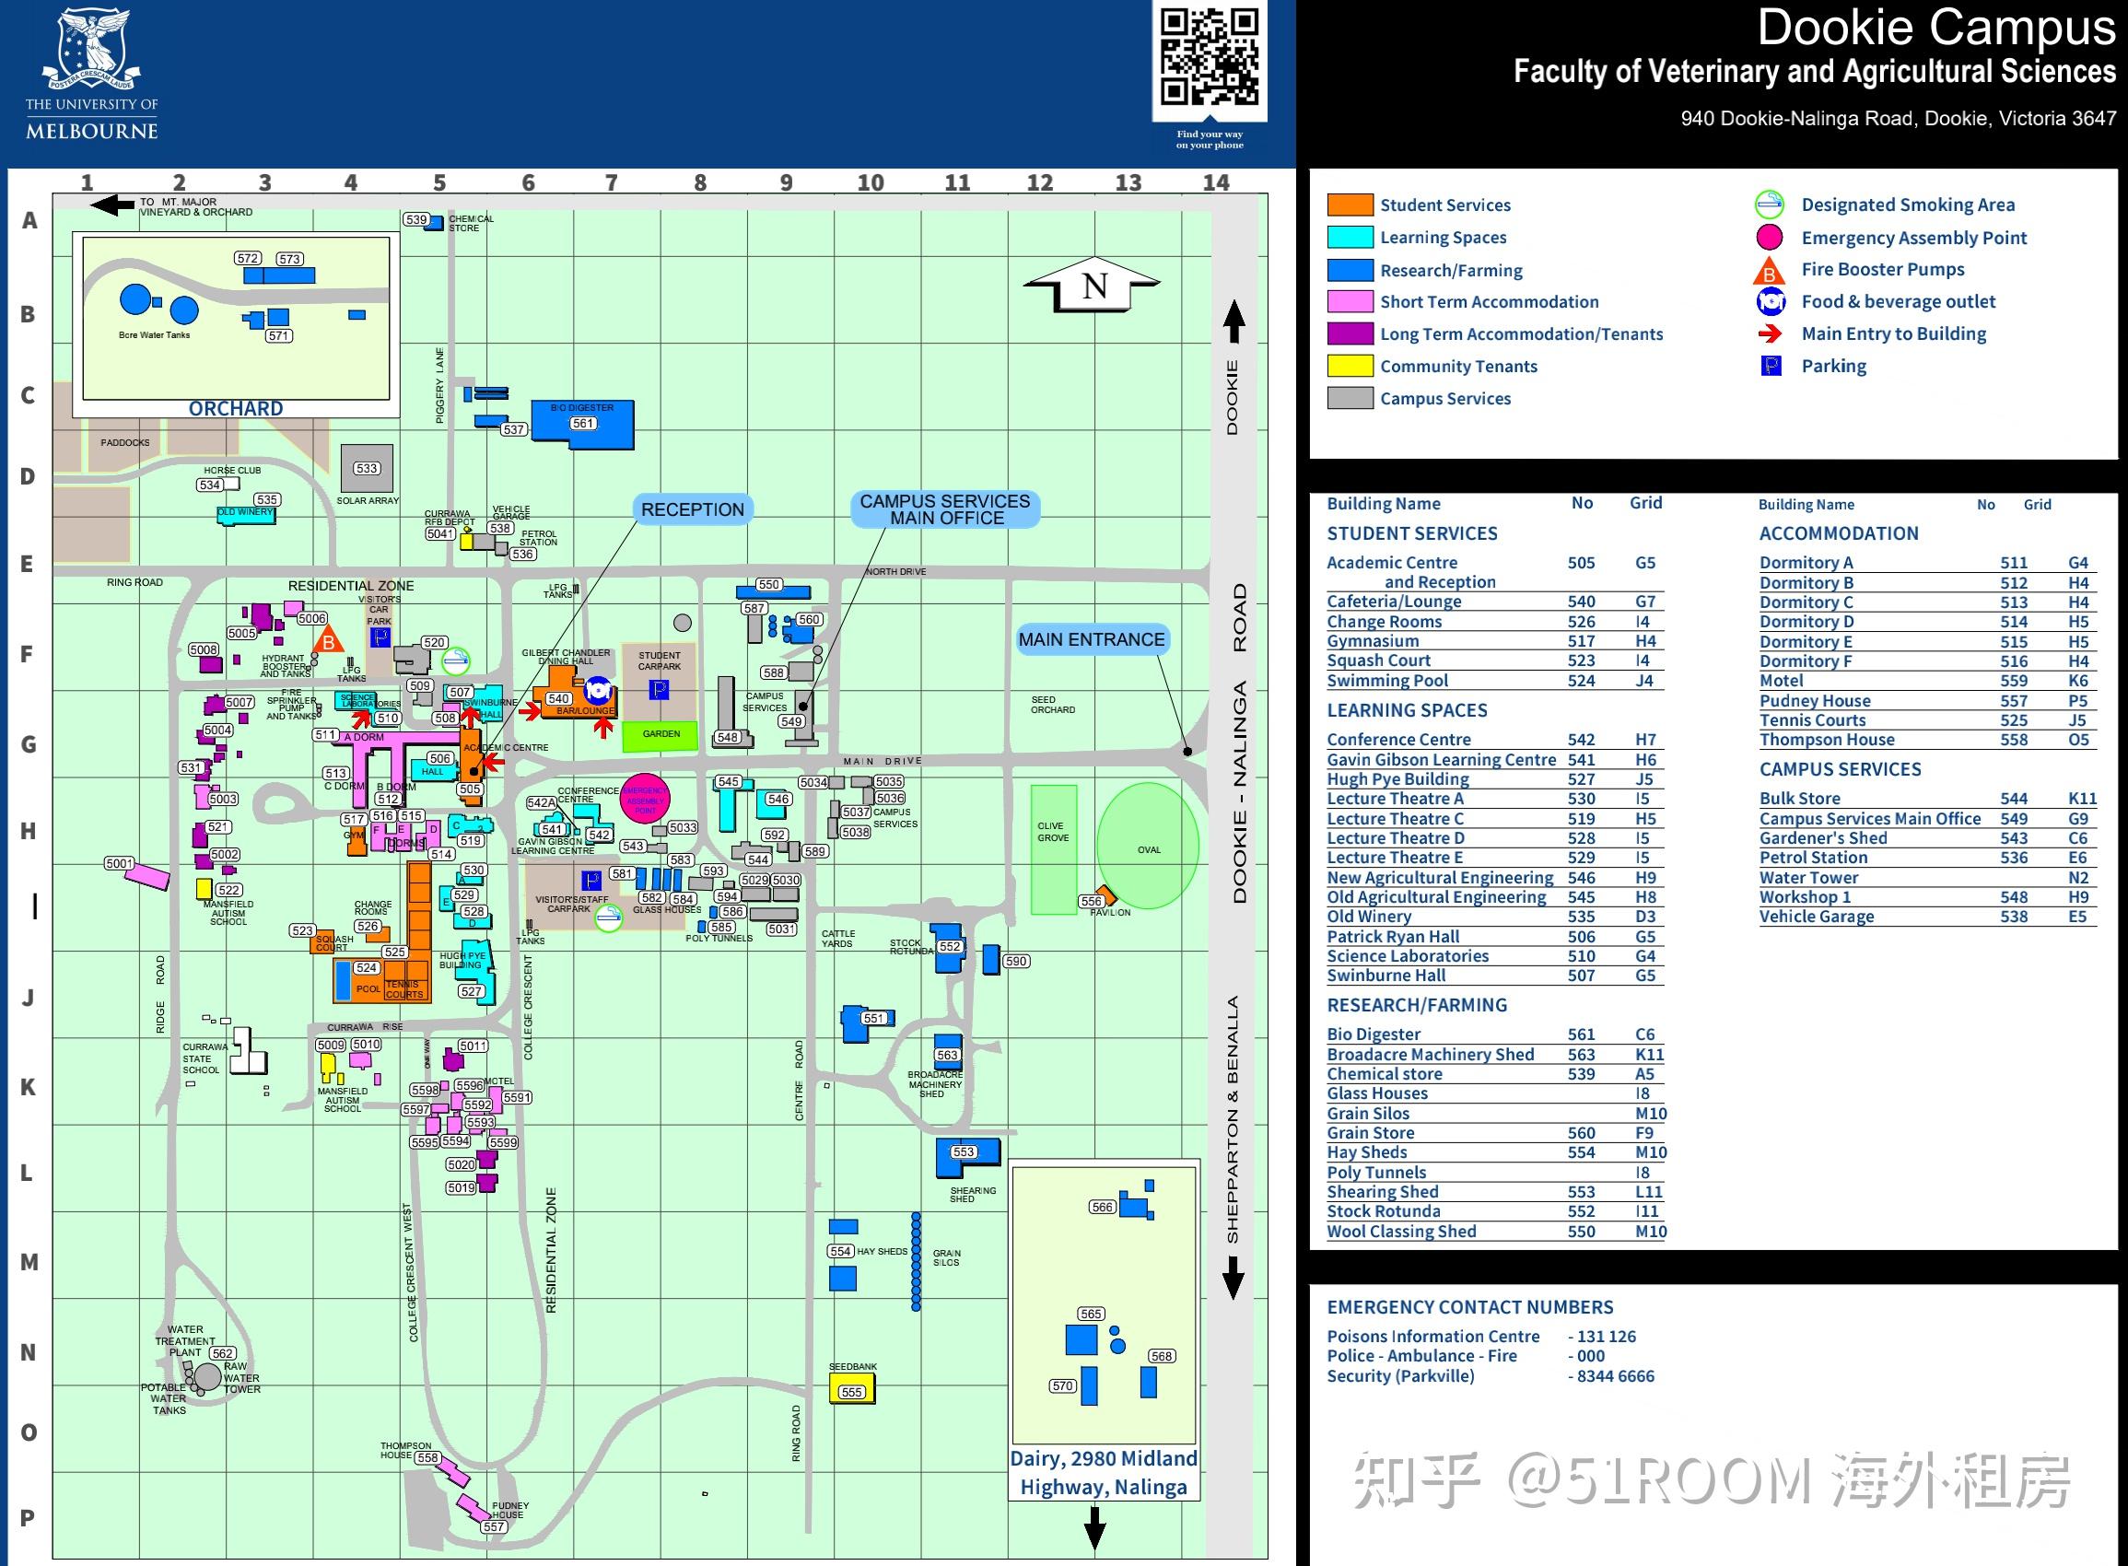Click the Campus Services Main Office callout
This screenshot has width=2128, height=1566.
pyautogui.click(x=945, y=509)
